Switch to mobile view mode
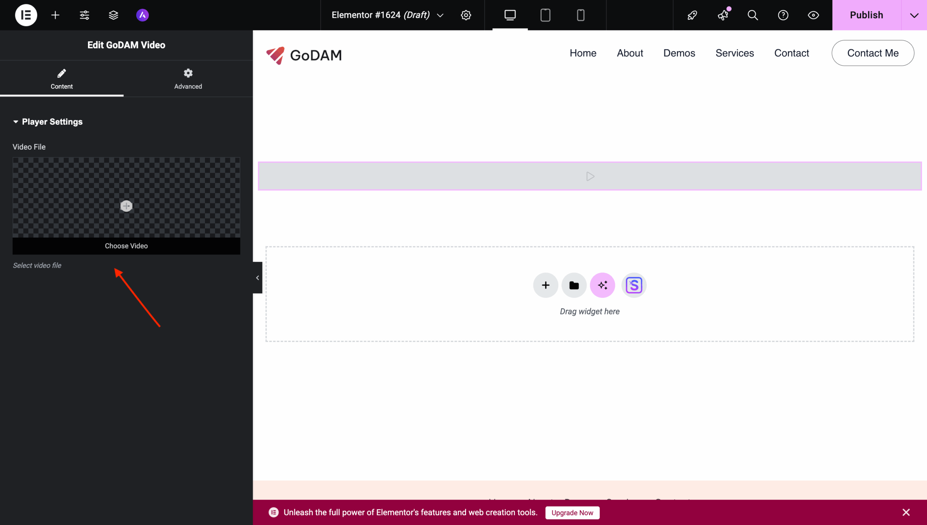This screenshot has width=927, height=525. coord(581,15)
